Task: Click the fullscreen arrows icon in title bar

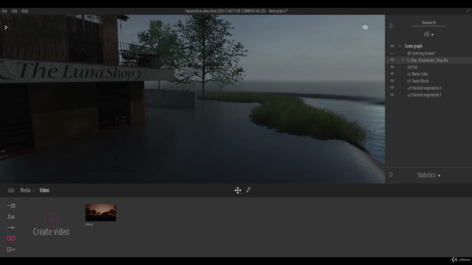Action: pyautogui.click(x=468, y=11)
